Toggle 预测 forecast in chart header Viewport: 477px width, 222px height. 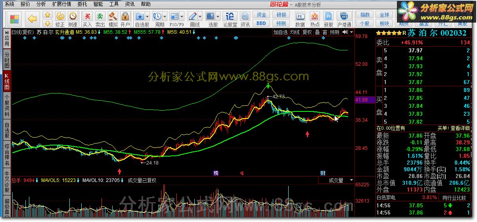pos(335,32)
